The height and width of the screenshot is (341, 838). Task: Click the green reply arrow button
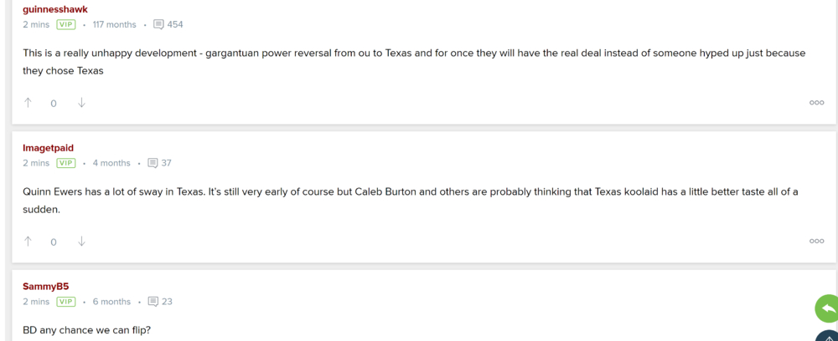[827, 308]
